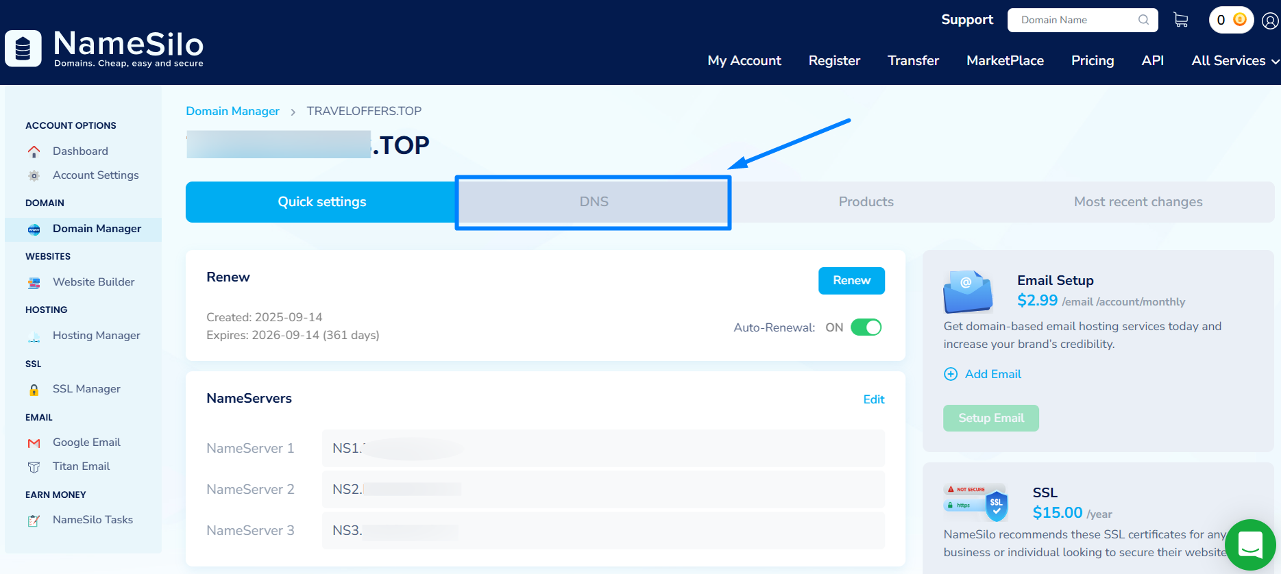
Task: Click the Domain Name search field
Action: tap(1076, 20)
